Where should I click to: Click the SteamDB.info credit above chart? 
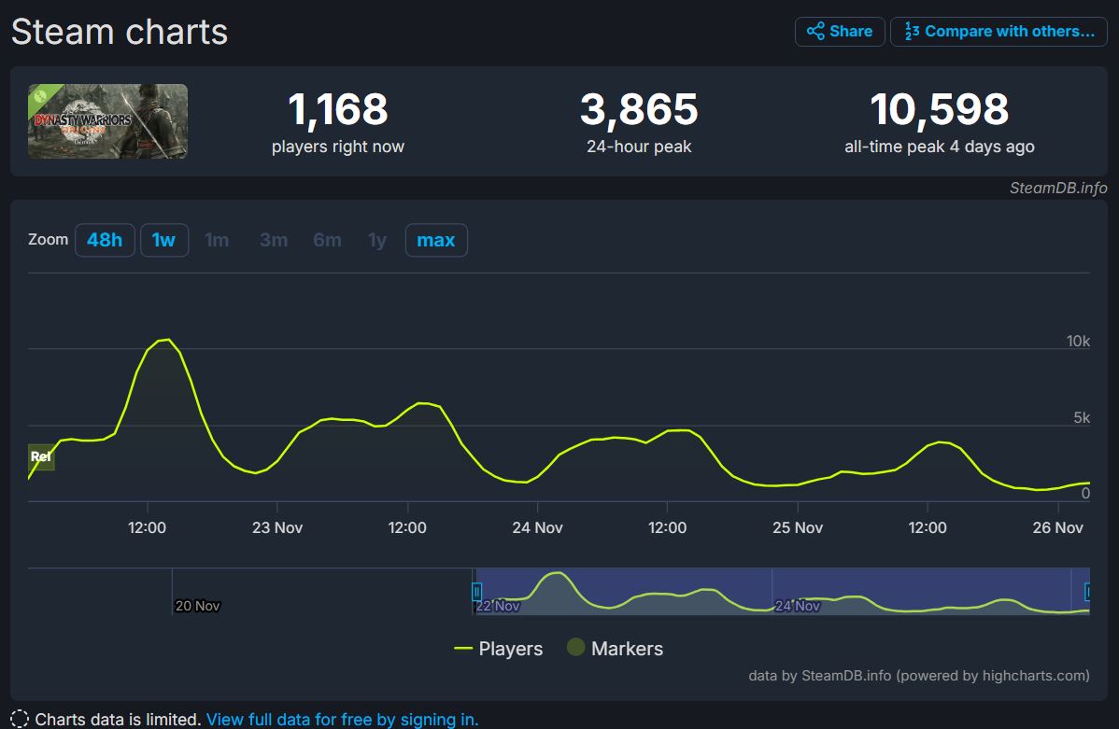click(1057, 188)
